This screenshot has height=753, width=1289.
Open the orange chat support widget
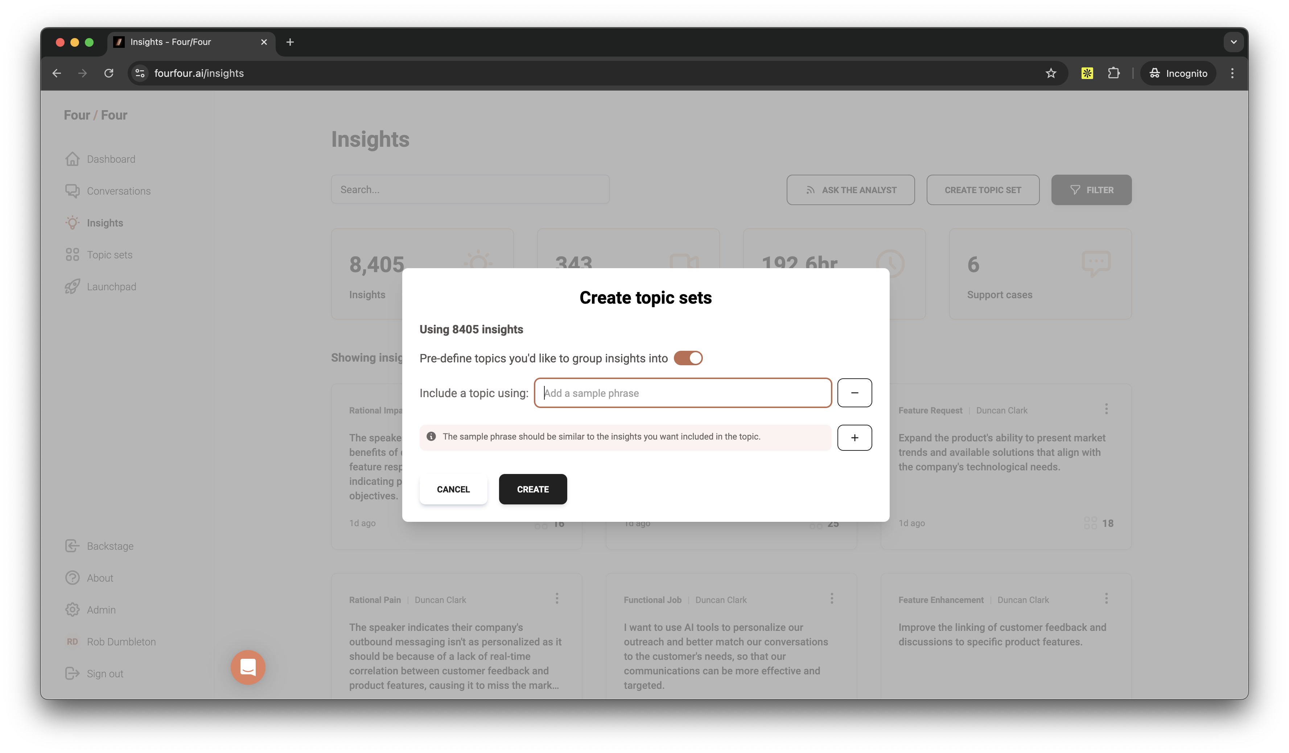pyautogui.click(x=248, y=667)
